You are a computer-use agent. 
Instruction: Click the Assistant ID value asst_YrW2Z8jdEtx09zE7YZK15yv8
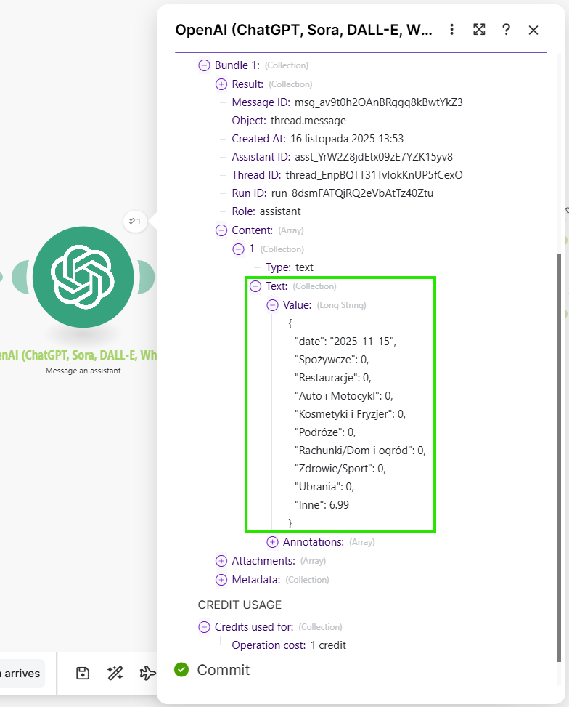pyautogui.click(x=374, y=157)
